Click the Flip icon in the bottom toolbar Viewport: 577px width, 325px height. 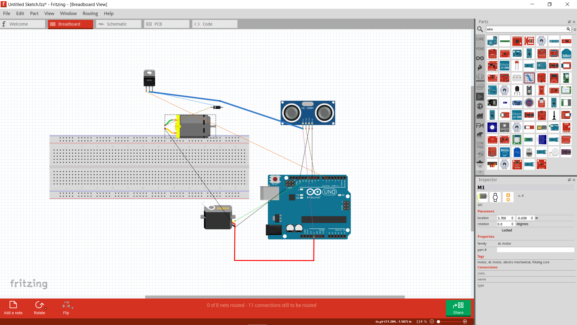coord(66,305)
